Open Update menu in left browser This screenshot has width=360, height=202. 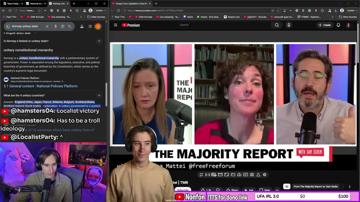pos(100,10)
